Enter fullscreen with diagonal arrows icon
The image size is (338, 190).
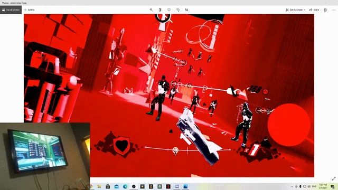[334, 178]
